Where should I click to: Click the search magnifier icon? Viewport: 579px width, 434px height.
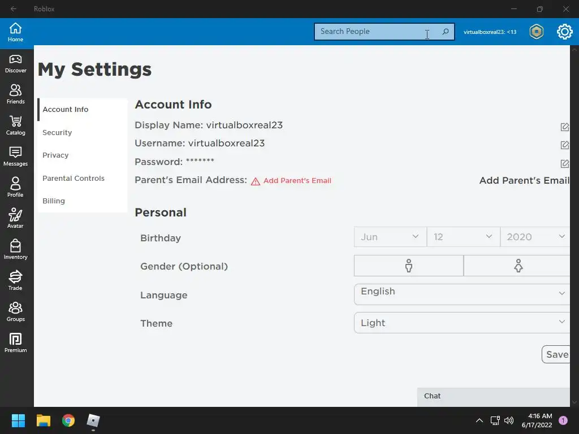coord(446,32)
